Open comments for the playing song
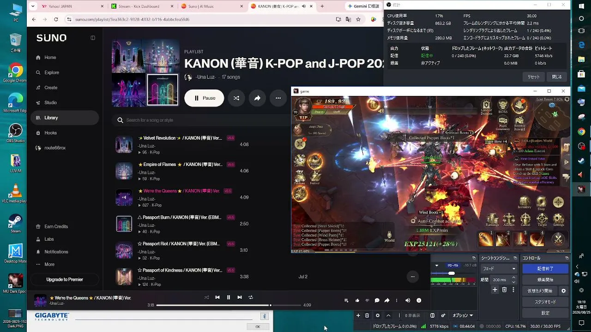591x332 pixels. pyautogui.click(x=377, y=301)
